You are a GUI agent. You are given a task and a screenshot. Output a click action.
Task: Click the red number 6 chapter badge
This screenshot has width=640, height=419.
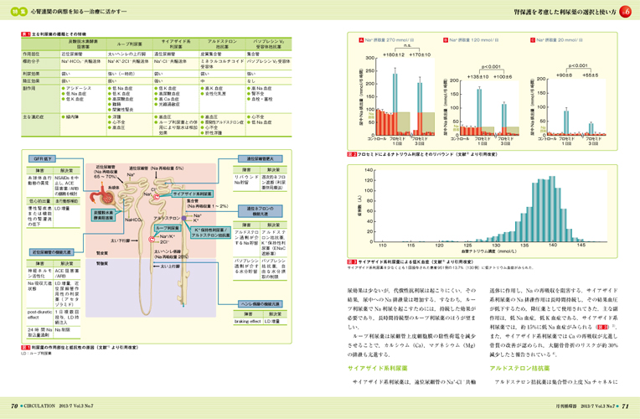coord(625,12)
